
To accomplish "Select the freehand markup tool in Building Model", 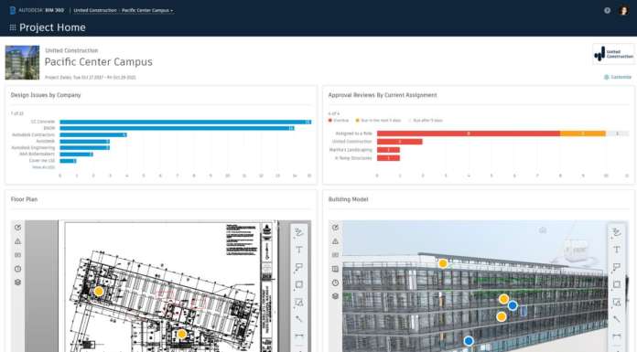I will click(x=617, y=232).
